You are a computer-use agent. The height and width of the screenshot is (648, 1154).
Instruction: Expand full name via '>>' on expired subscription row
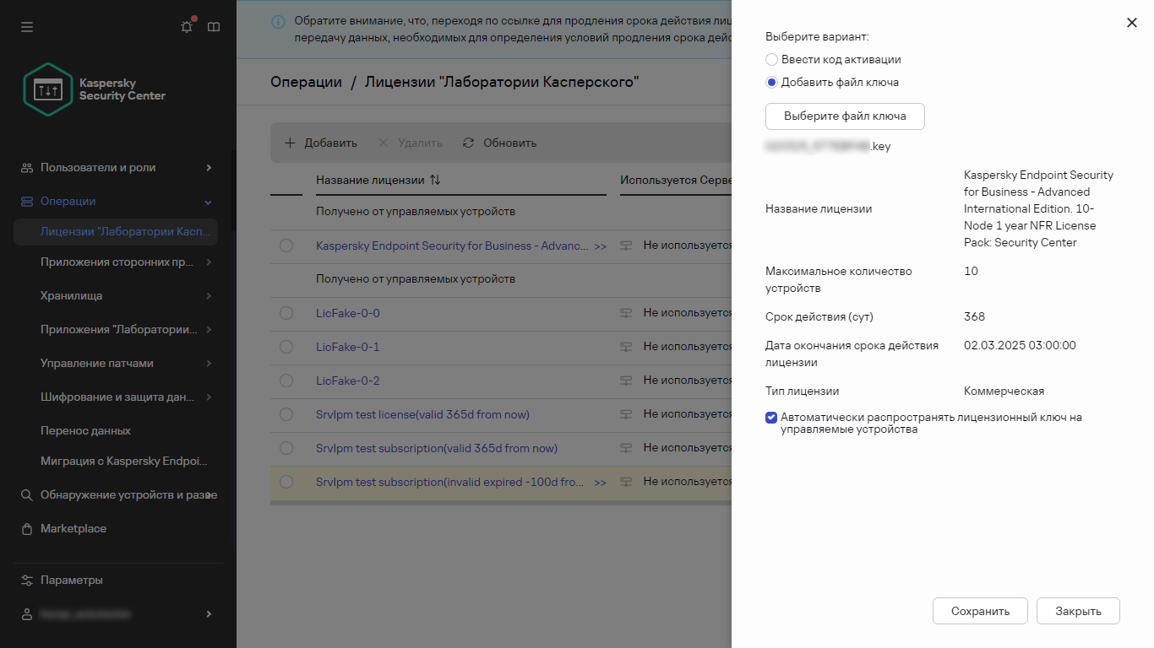[601, 482]
